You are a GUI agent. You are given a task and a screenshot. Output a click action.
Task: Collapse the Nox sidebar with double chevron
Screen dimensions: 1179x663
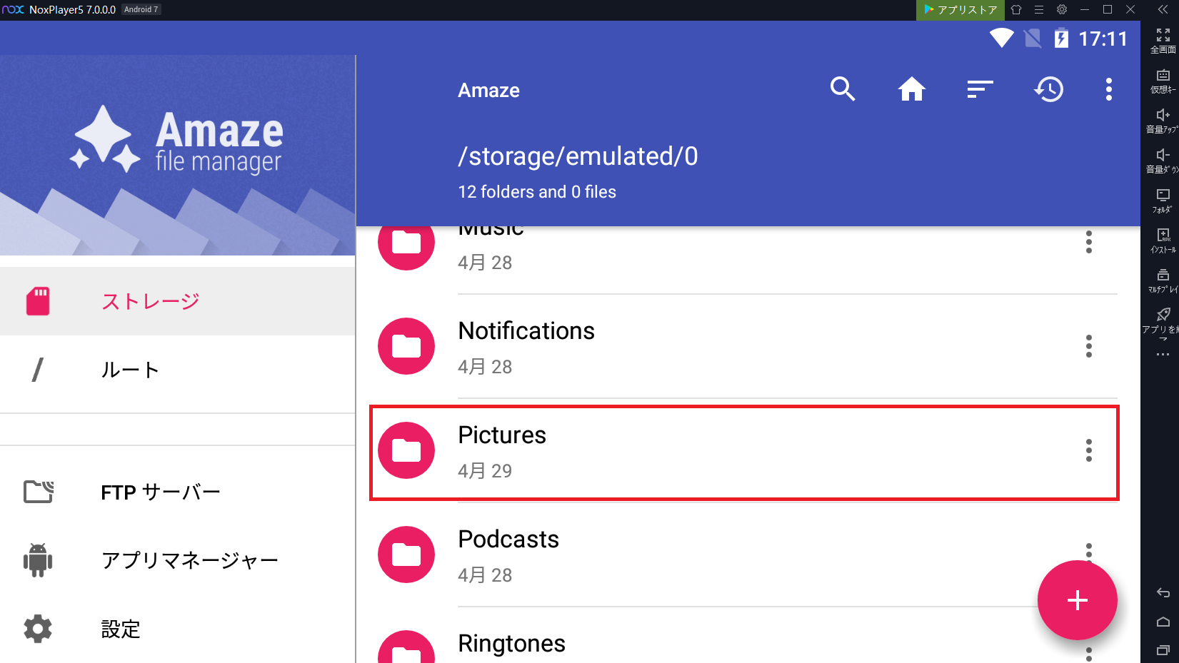pyautogui.click(x=1163, y=10)
